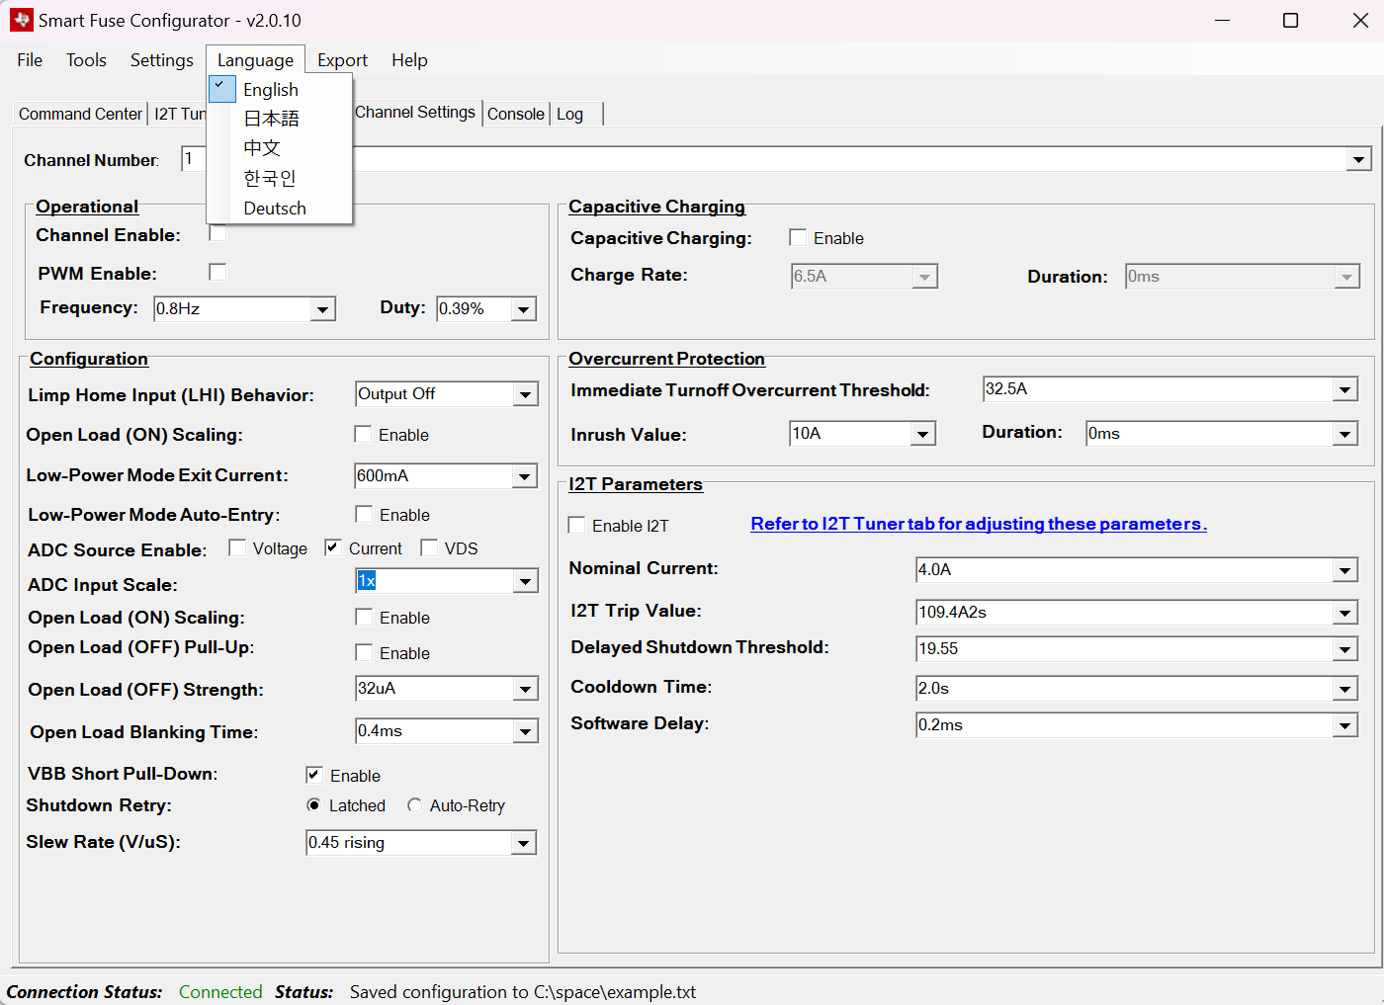Screen dimensions: 1384x1005
Task: Click the Smart Fuse Configurator app icon
Action: coord(21,20)
